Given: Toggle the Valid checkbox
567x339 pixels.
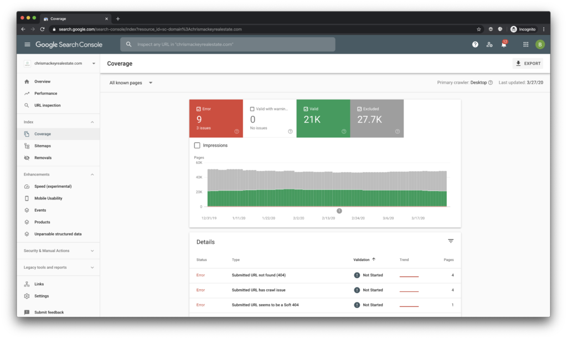Looking at the screenshot, I should [306, 109].
